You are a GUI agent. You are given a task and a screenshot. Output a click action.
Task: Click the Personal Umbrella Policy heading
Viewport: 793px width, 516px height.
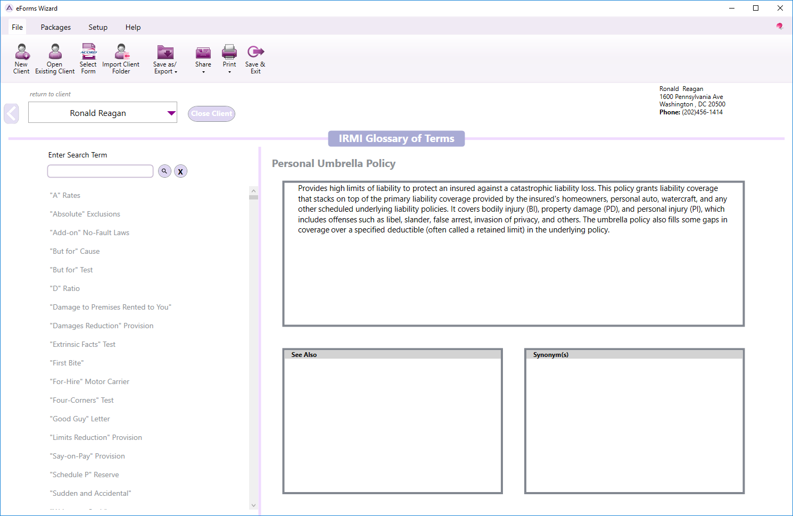(334, 163)
